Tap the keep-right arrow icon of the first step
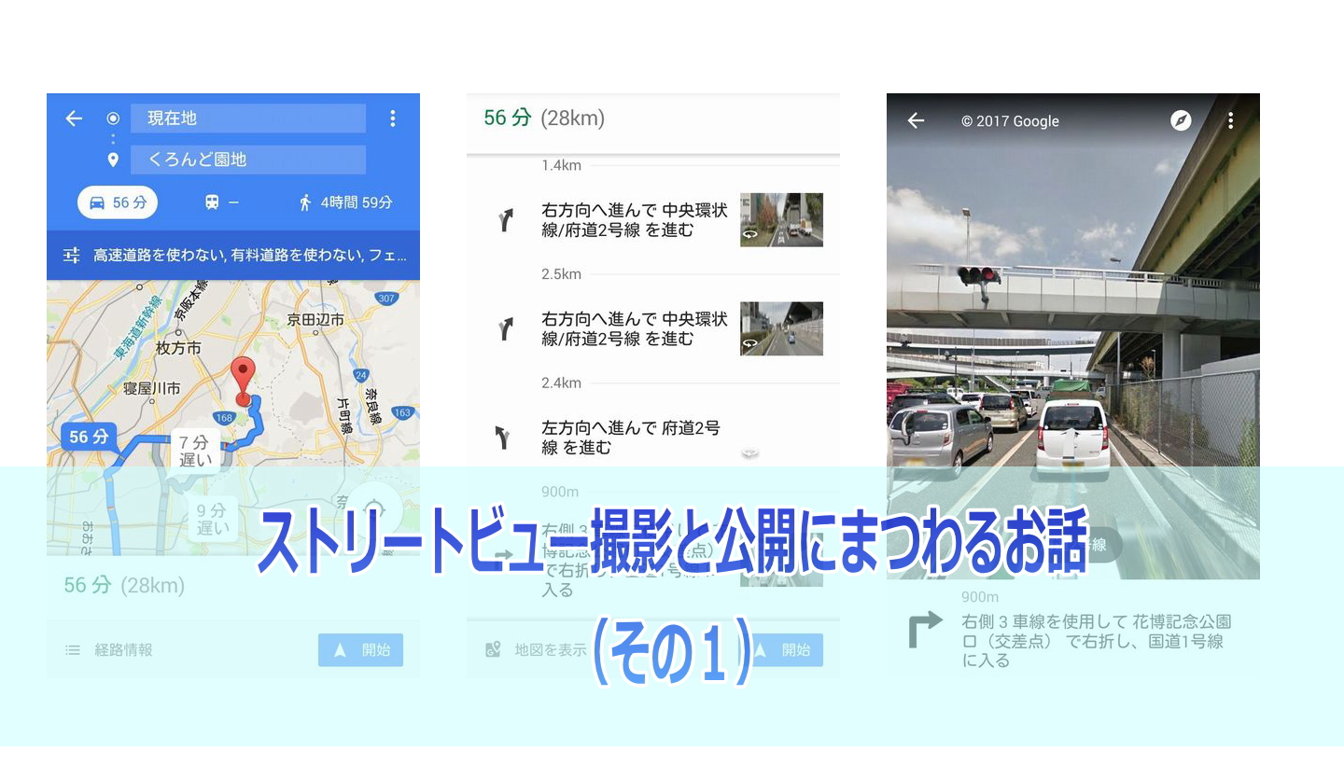Screen dimensions: 1344x765 [x=505, y=220]
